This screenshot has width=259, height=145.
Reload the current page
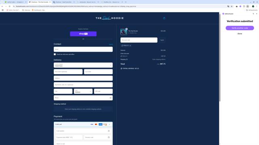point(9,6)
